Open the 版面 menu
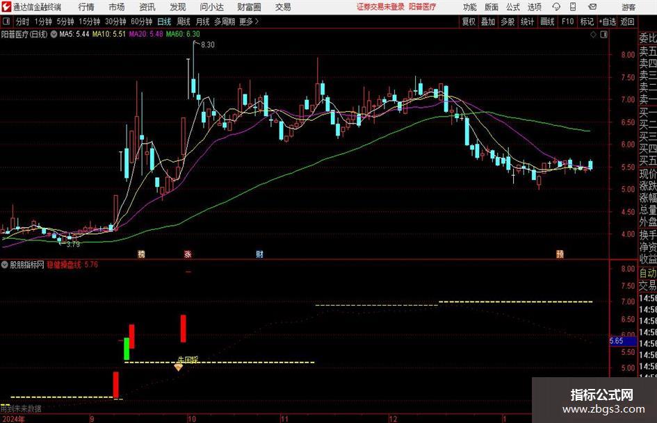The image size is (657, 423). coord(492,7)
